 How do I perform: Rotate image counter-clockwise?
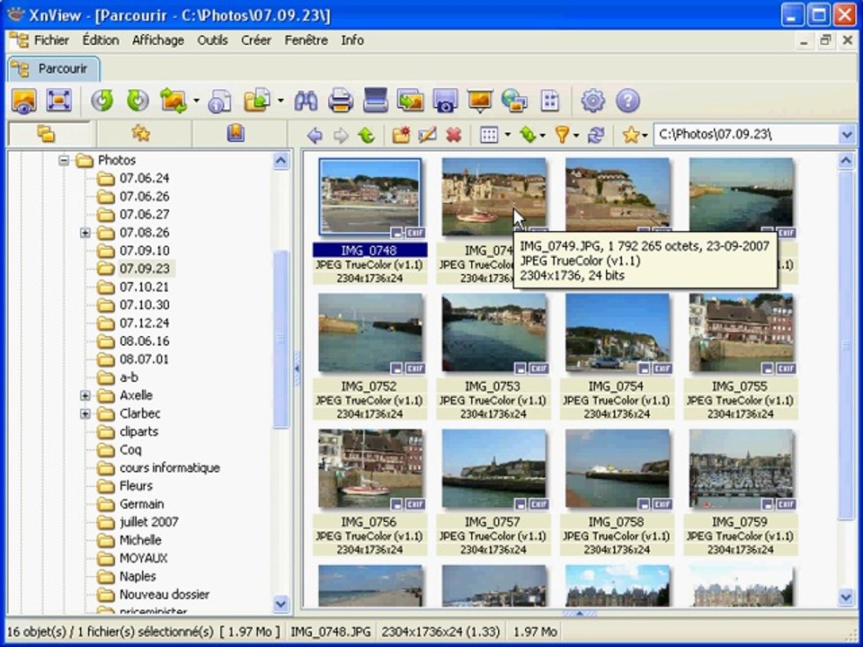click(x=102, y=102)
